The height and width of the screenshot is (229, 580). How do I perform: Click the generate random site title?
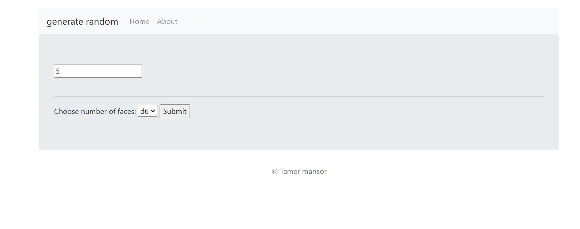82,21
